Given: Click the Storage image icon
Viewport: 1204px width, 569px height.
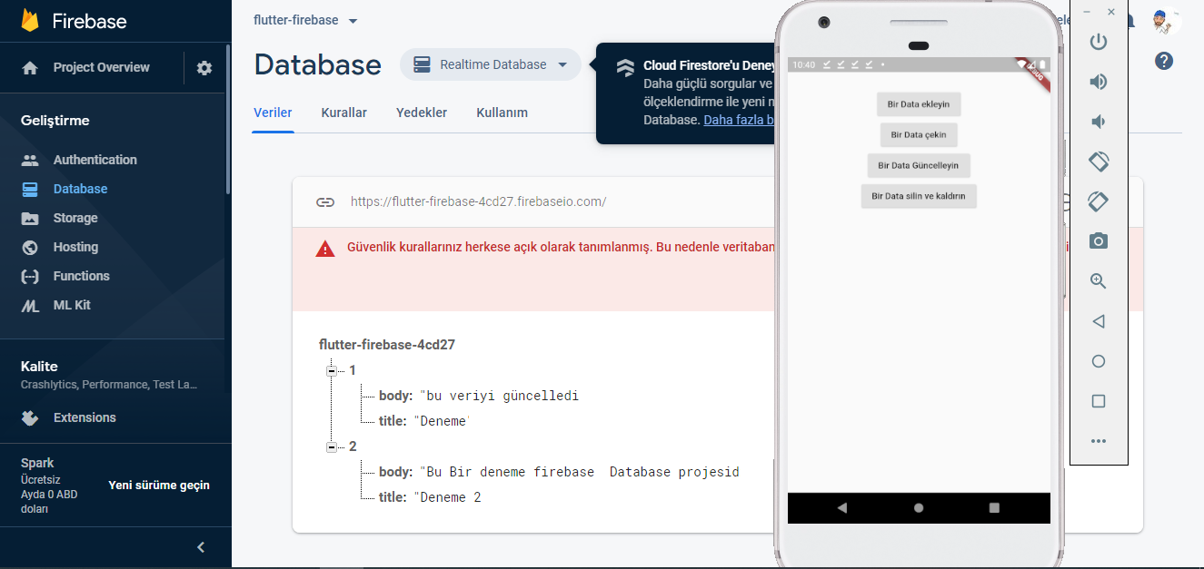Looking at the screenshot, I should pyautogui.click(x=30, y=218).
